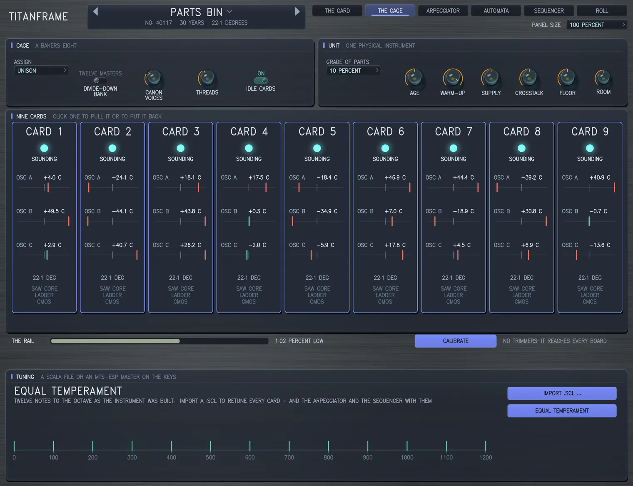The height and width of the screenshot is (486, 633).
Task: Click Card 2 OSC C detune slider
Action: click(112, 255)
